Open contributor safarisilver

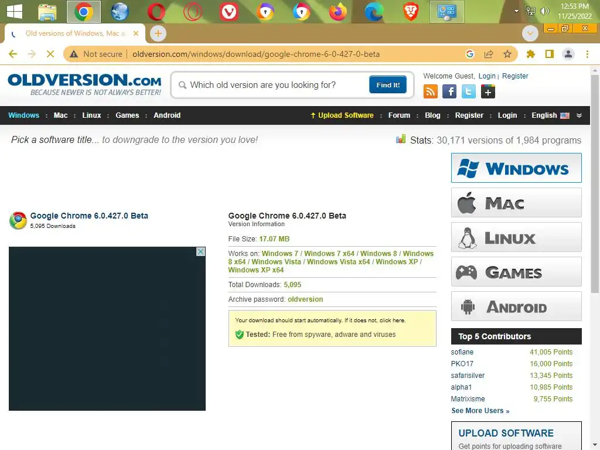coord(468,376)
